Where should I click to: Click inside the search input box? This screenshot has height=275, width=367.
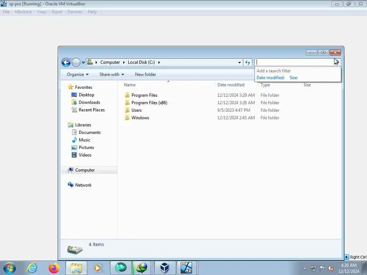click(295, 62)
